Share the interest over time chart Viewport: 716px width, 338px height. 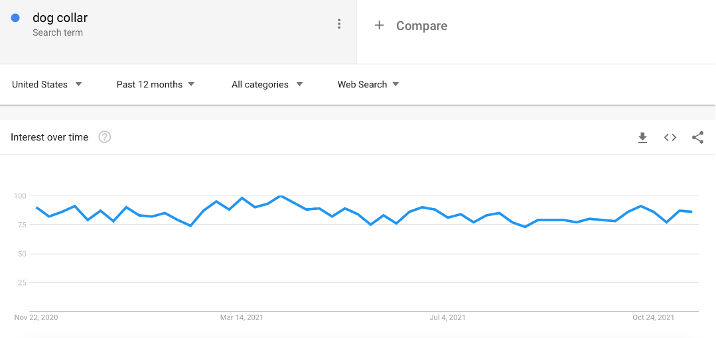(x=697, y=137)
